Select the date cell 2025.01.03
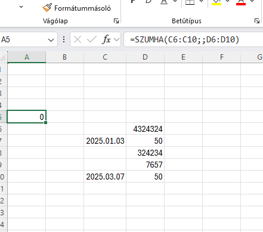The image size is (263, 232). 105,141
